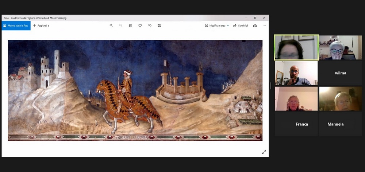This screenshot has height=172, width=365.
Task: Close the Foto window
Action: [264, 18]
